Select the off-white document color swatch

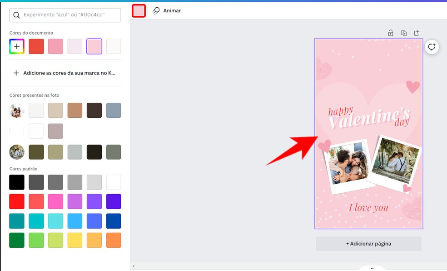click(114, 46)
